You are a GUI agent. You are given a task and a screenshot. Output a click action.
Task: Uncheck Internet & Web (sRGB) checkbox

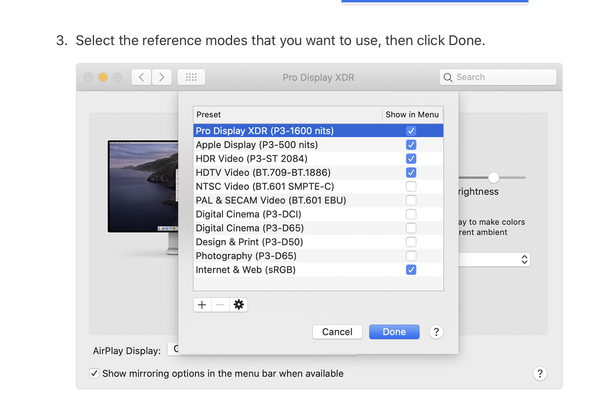(411, 270)
